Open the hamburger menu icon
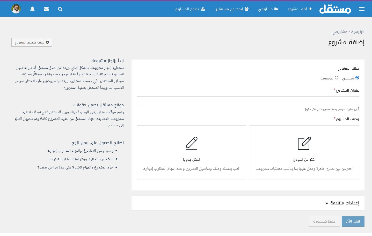 [x=361, y=9]
